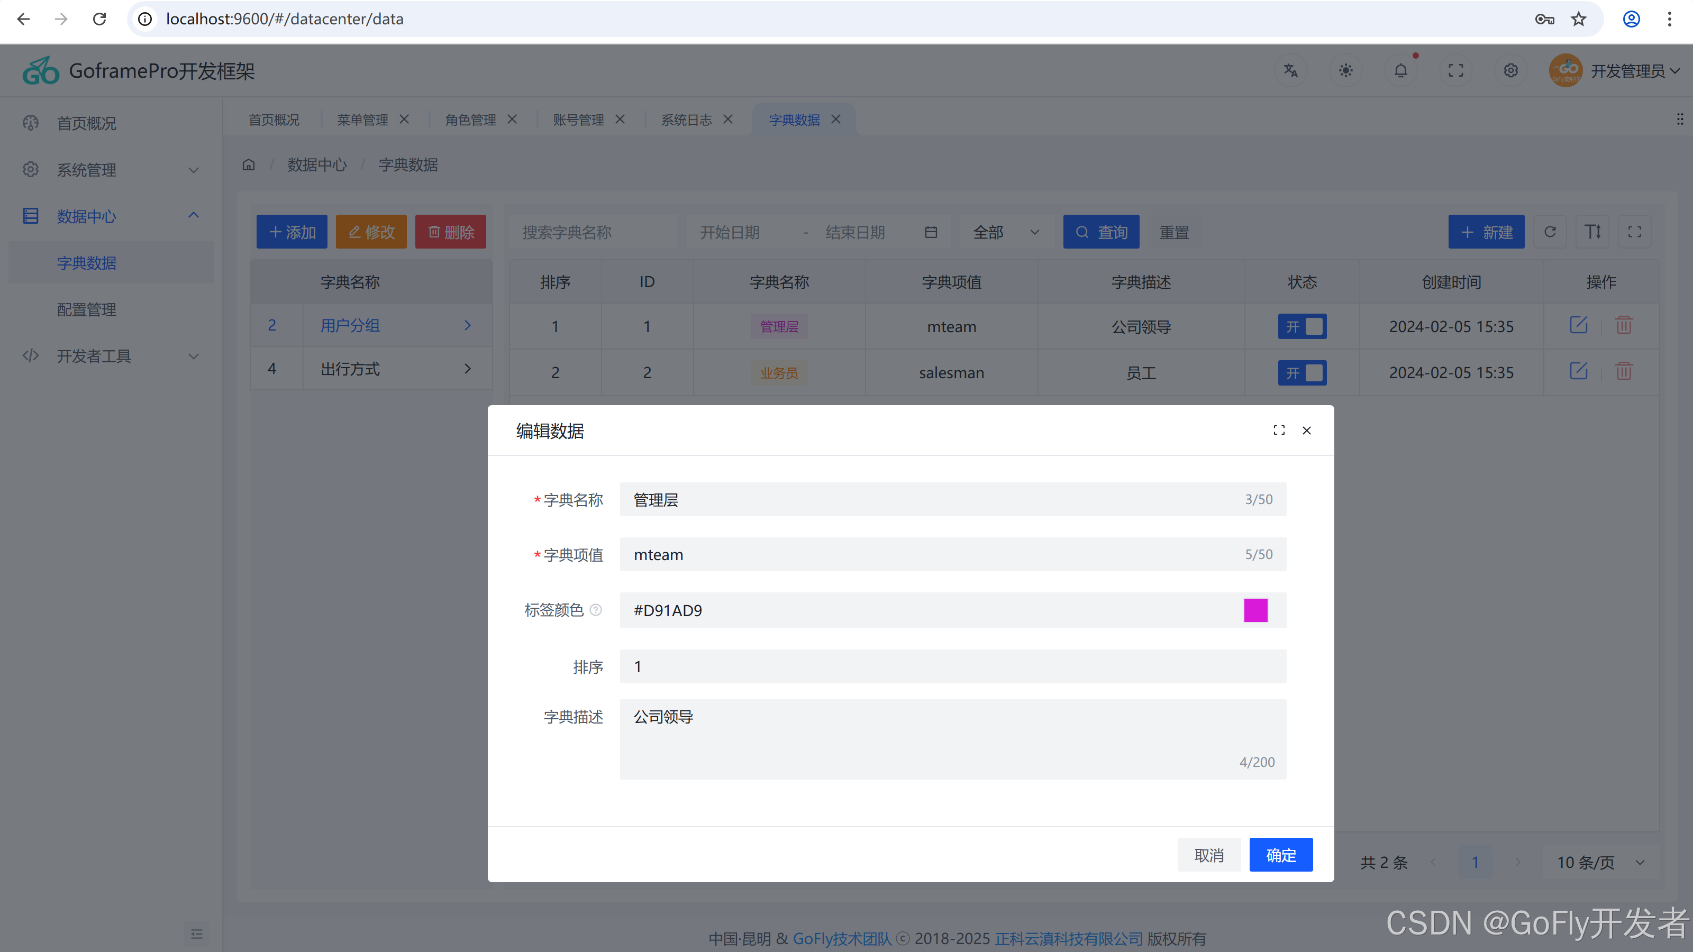Image resolution: width=1693 pixels, height=952 pixels.
Task: Switch to the 账号管理 tab
Action: click(577, 119)
